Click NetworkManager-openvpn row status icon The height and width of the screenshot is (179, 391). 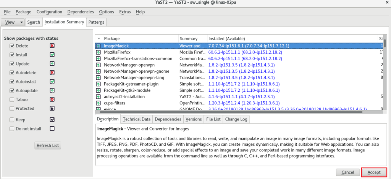click(x=99, y=65)
